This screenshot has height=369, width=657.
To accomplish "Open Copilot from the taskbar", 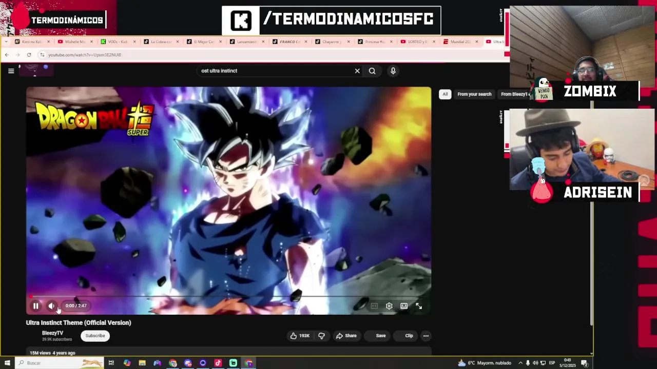I will (x=127, y=363).
